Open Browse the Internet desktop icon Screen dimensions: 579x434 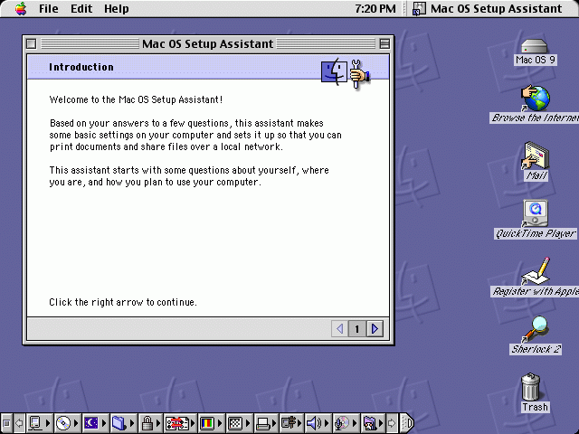535,98
